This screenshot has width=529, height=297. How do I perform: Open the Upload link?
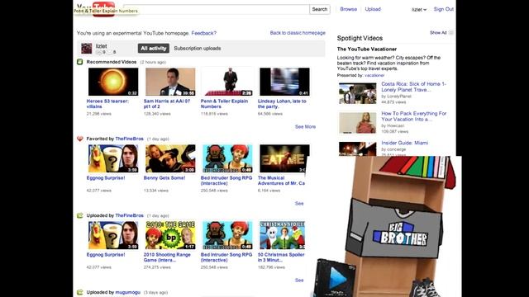(x=373, y=9)
